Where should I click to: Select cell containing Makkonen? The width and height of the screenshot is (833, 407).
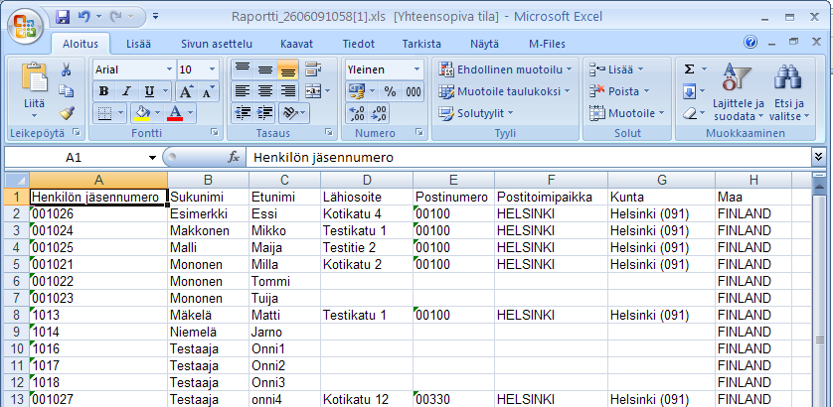click(x=209, y=231)
